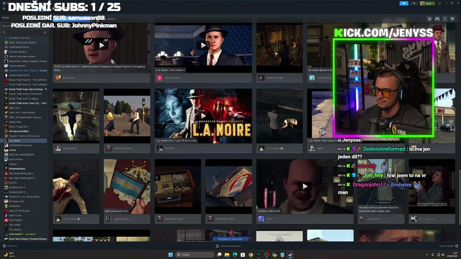Play the Rockstar Games Presents L.A. Noire video
Screen dimensions: 461x259
click(203, 116)
